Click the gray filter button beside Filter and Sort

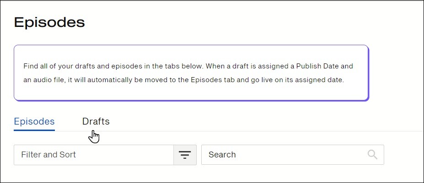coord(185,155)
